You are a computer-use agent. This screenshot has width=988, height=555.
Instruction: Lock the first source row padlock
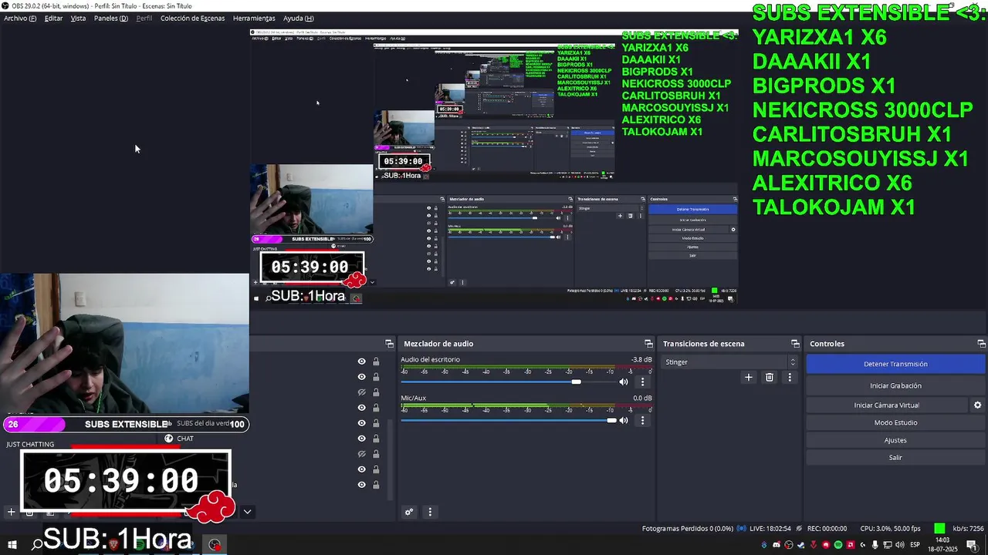[376, 362]
